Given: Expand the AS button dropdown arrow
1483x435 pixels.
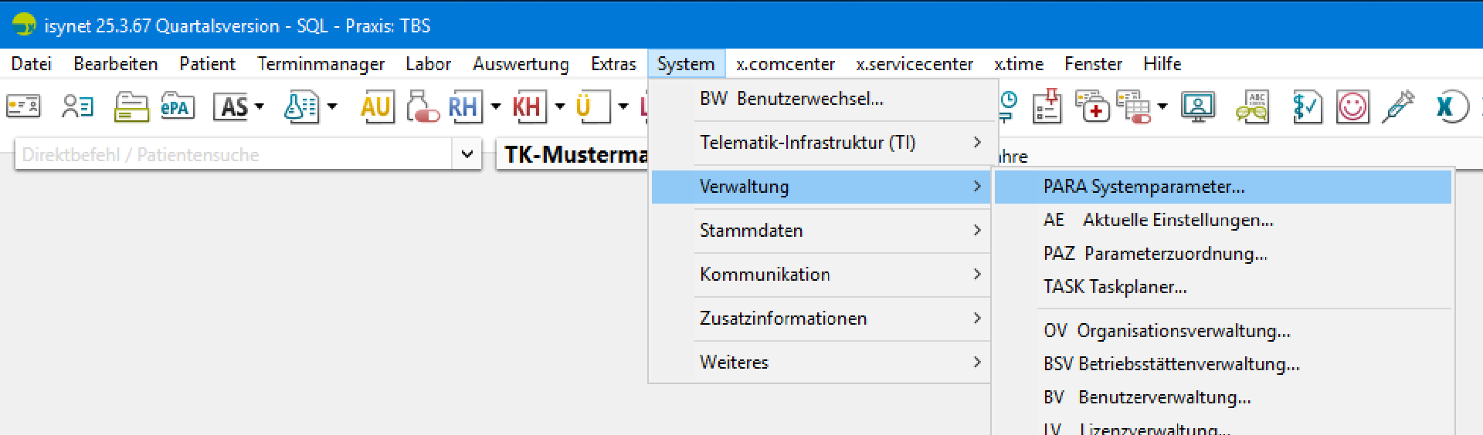Looking at the screenshot, I should tap(260, 106).
